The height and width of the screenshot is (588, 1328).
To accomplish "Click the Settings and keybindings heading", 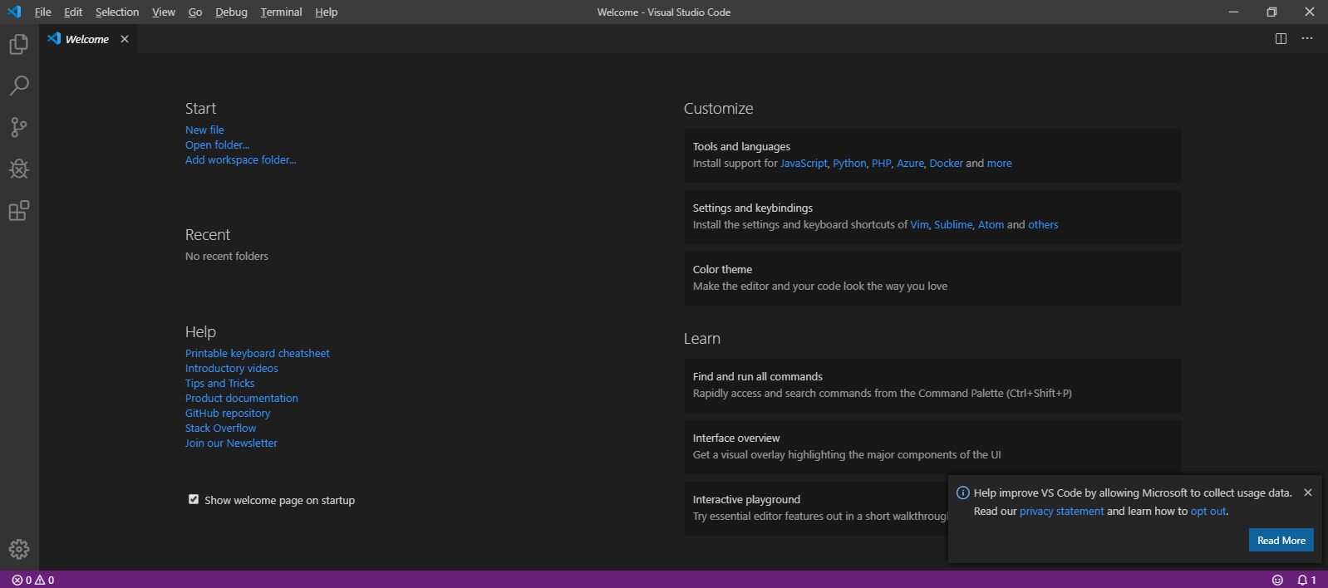I will [753, 208].
